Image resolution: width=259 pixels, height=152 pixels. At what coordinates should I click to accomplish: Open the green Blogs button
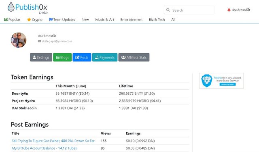tap(62, 57)
